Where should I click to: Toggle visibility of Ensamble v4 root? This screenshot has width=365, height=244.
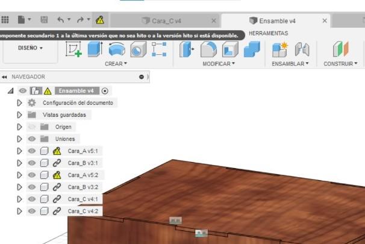tap(22, 90)
